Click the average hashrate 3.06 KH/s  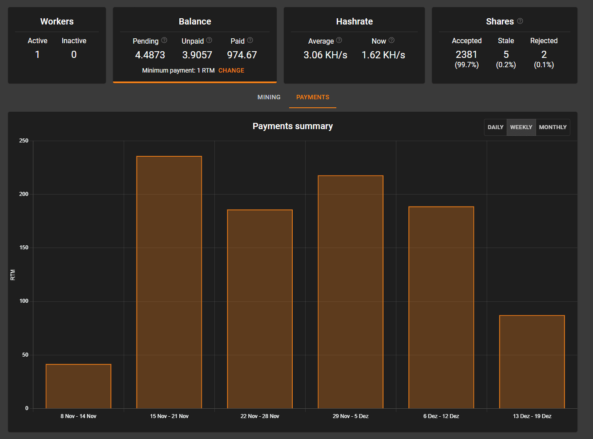click(x=325, y=55)
